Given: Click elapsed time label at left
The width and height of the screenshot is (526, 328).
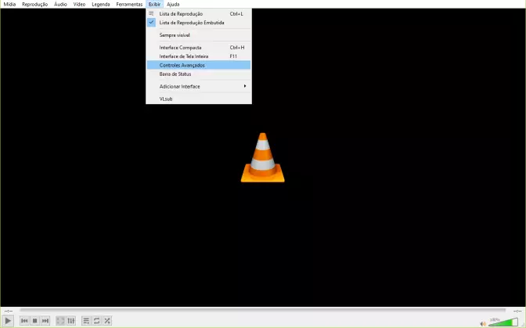Looking at the screenshot, I should click(9, 312).
